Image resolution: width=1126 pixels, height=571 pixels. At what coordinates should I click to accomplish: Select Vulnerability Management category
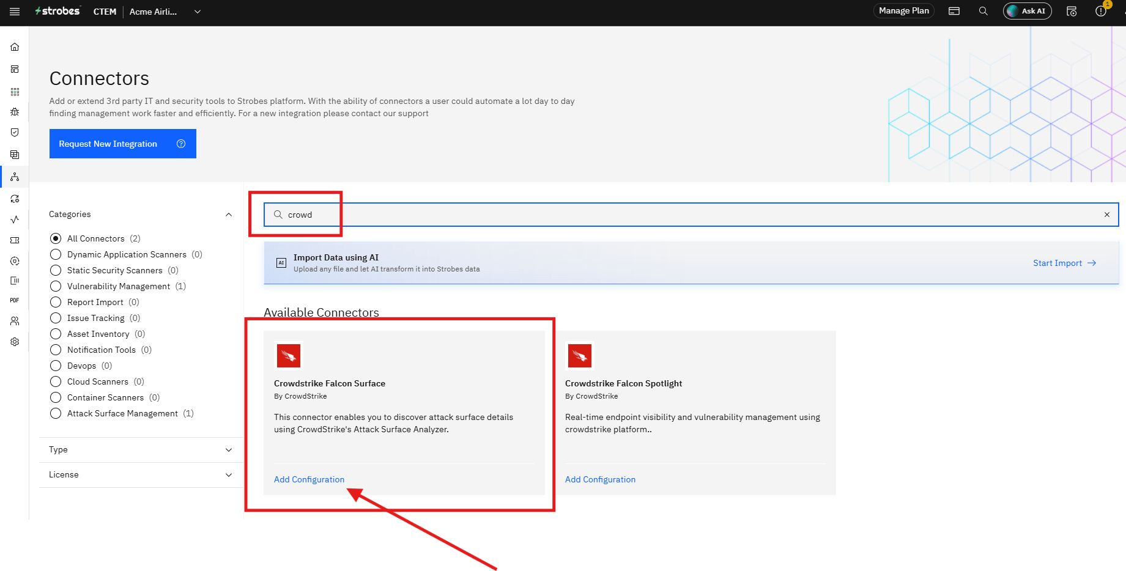click(56, 286)
